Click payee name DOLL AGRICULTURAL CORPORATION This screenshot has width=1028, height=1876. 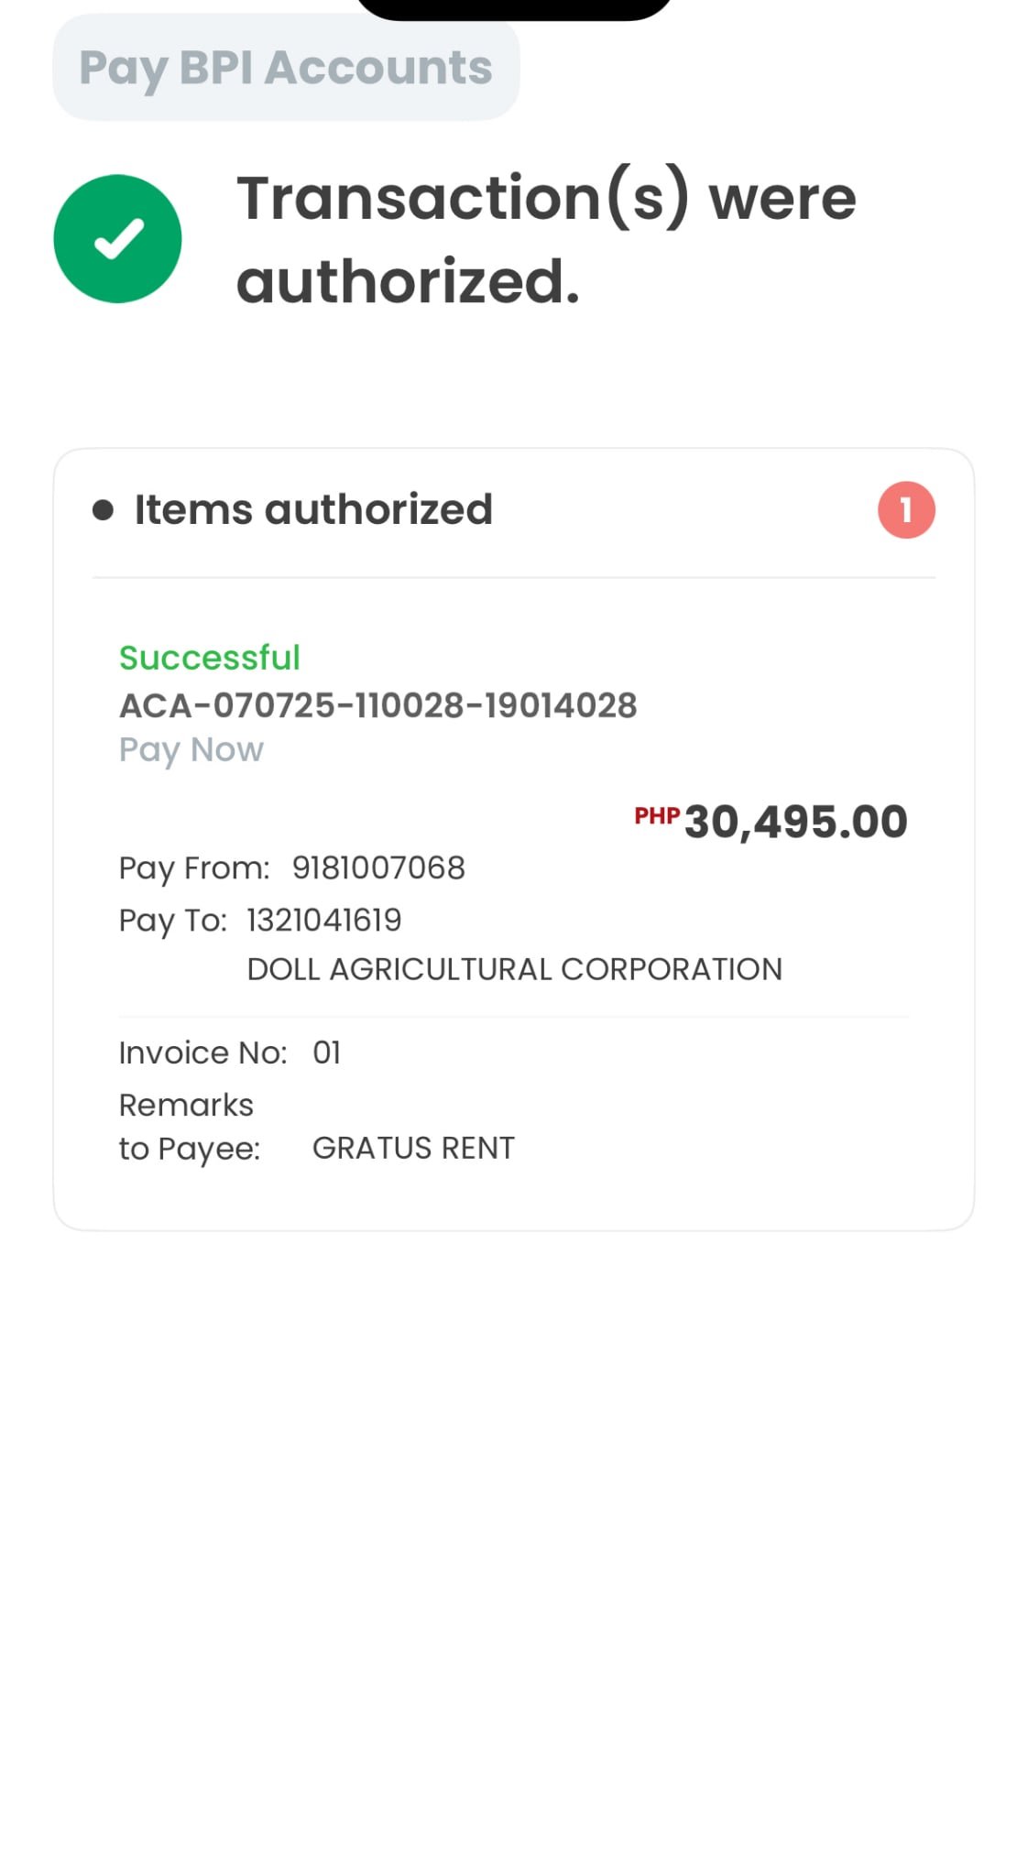pos(514,969)
